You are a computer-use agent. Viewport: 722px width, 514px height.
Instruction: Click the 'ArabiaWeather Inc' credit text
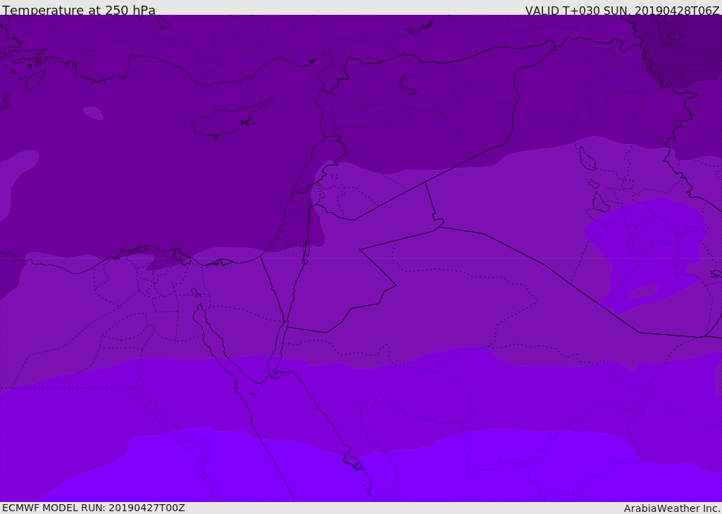[x=671, y=508]
